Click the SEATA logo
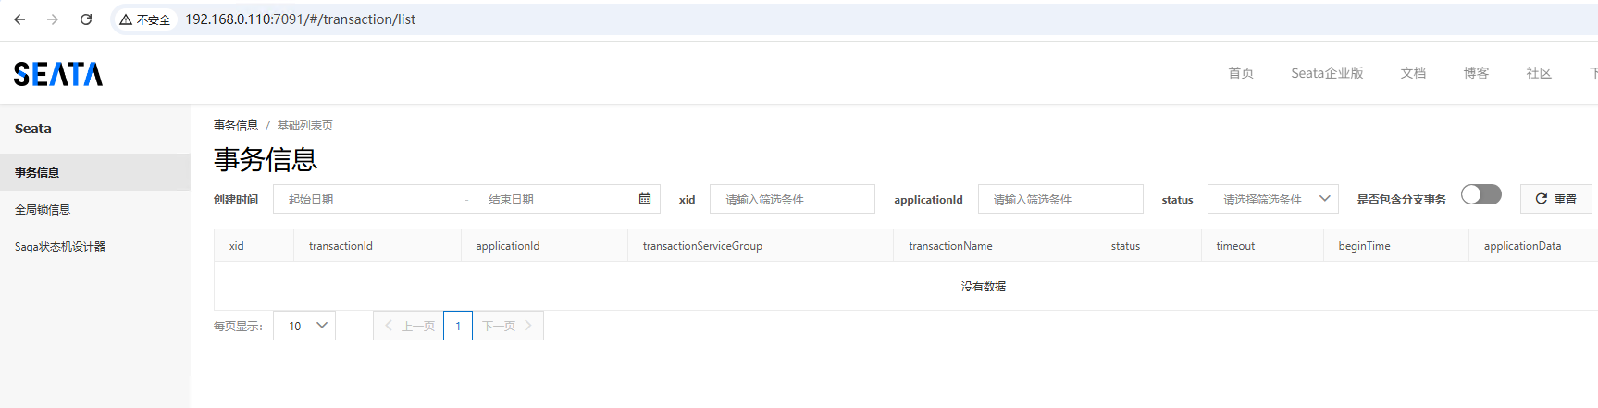 pos(58,74)
